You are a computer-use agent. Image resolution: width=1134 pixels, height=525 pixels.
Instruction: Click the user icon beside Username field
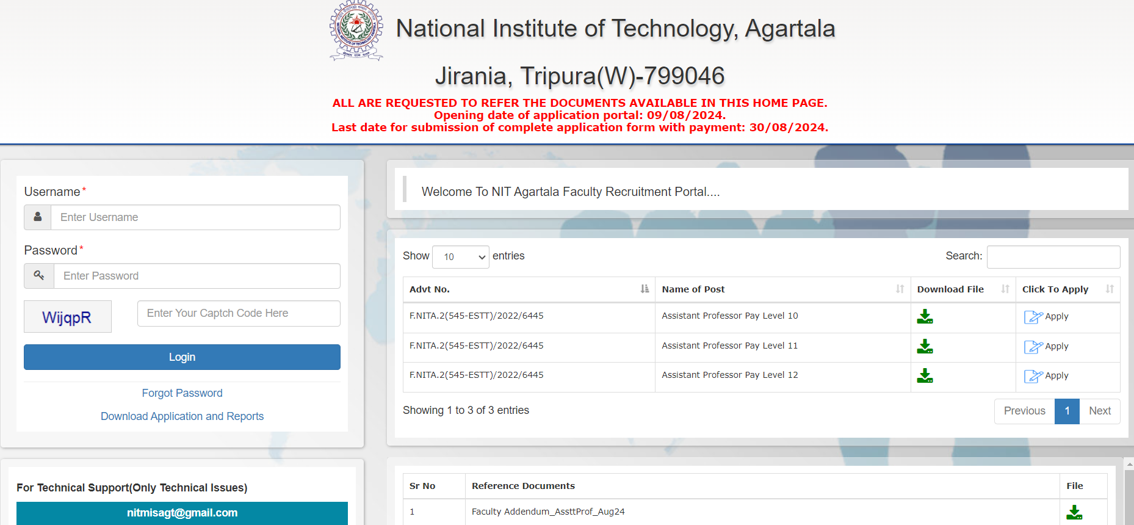click(x=38, y=217)
